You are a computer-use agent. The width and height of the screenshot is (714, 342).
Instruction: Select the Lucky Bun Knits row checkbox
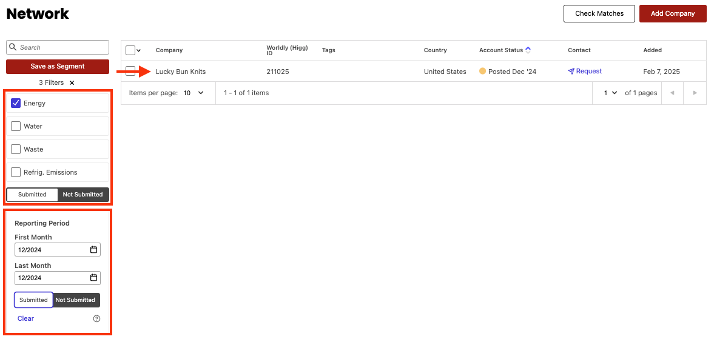(130, 71)
